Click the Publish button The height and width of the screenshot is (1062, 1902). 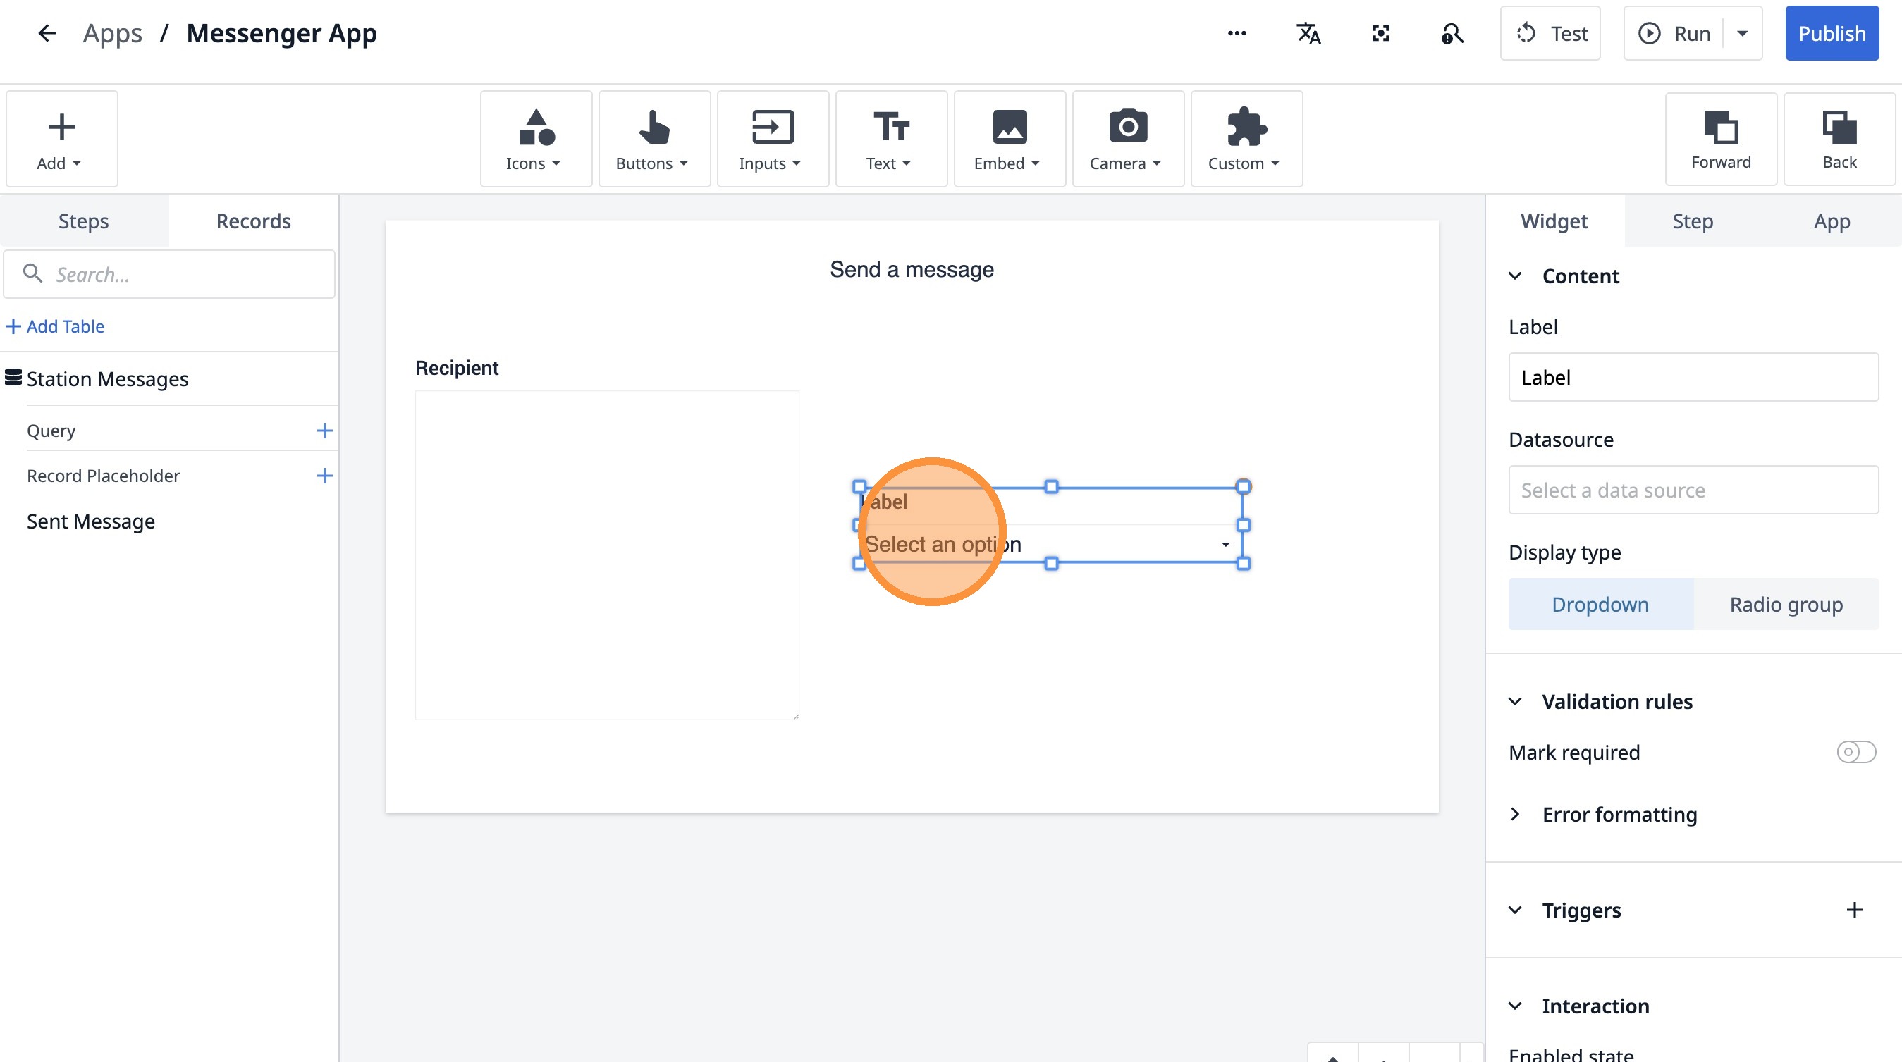pyautogui.click(x=1831, y=33)
